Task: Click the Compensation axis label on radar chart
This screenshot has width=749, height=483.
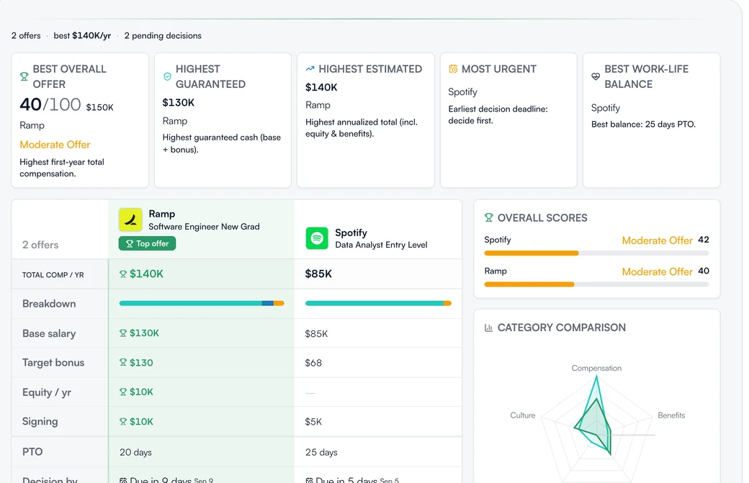Action: tap(596, 368)
